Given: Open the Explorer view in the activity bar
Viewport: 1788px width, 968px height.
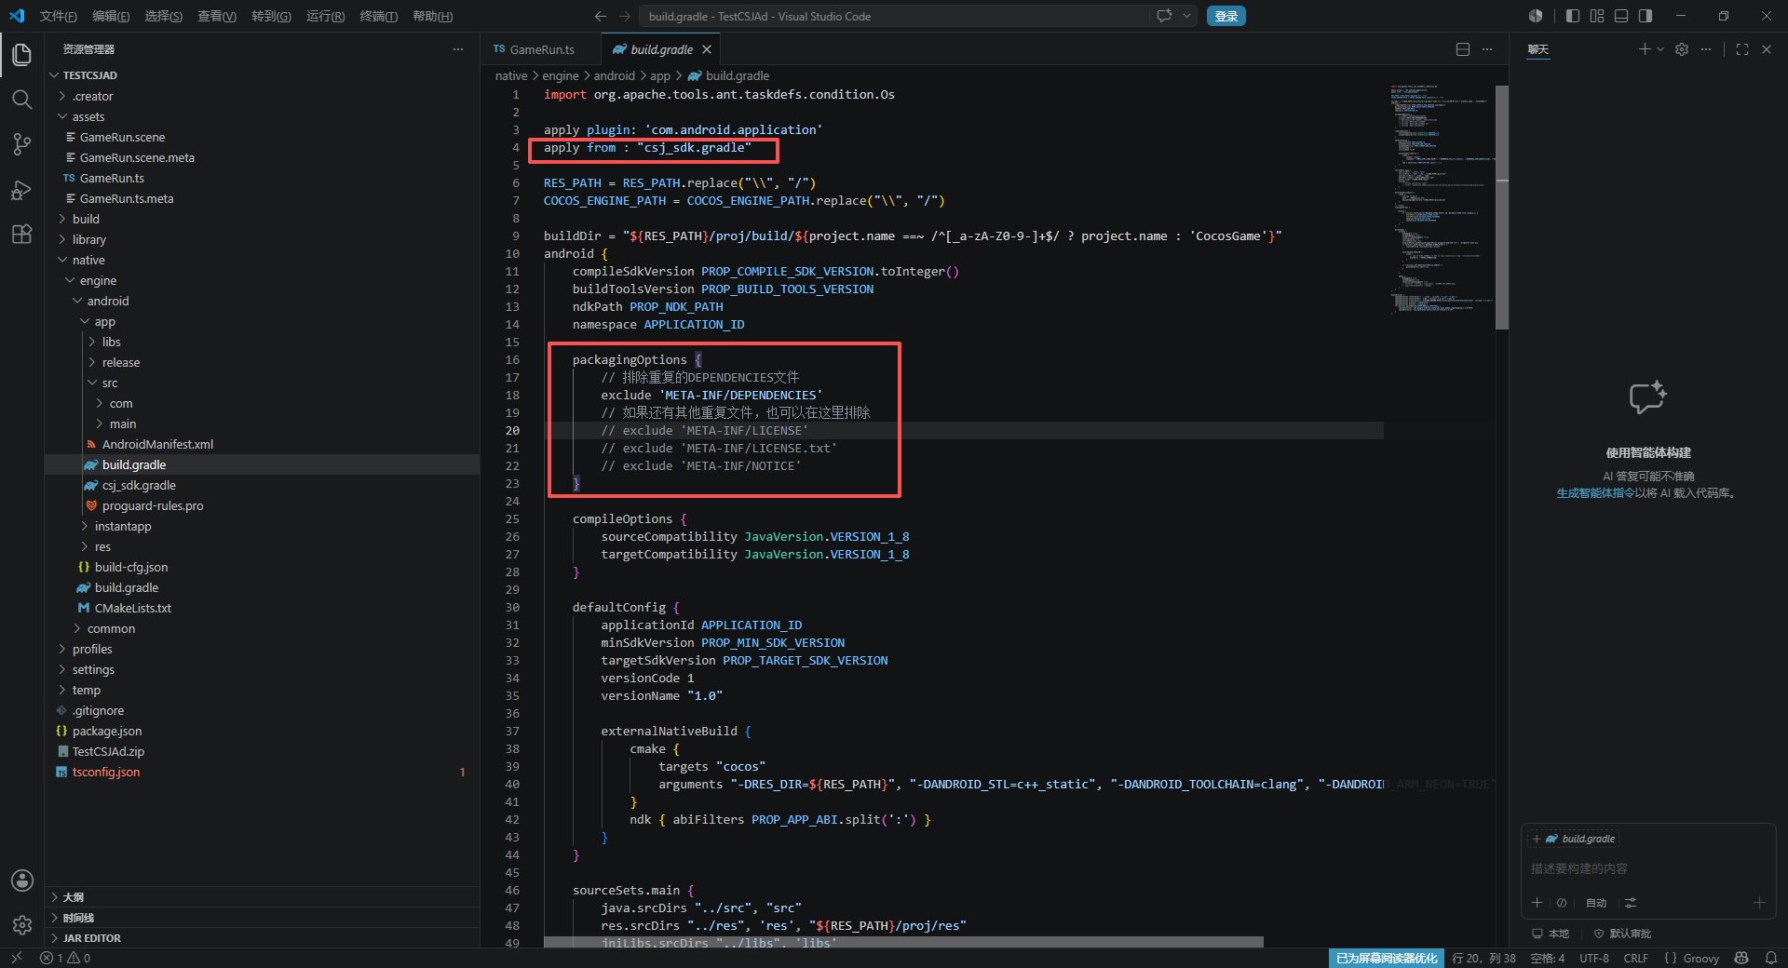Looking at the screenshot, I should tap(22, 55).
